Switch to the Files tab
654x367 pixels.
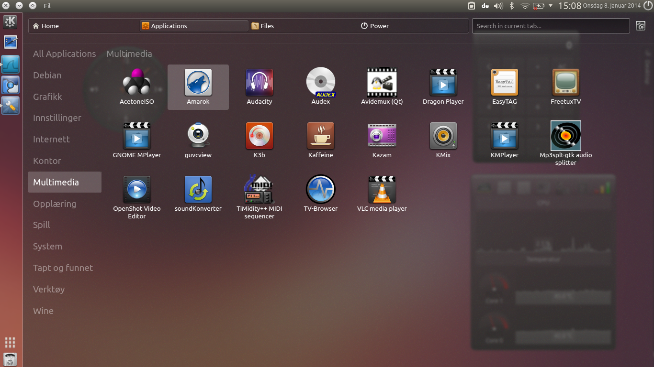[304, 26]
